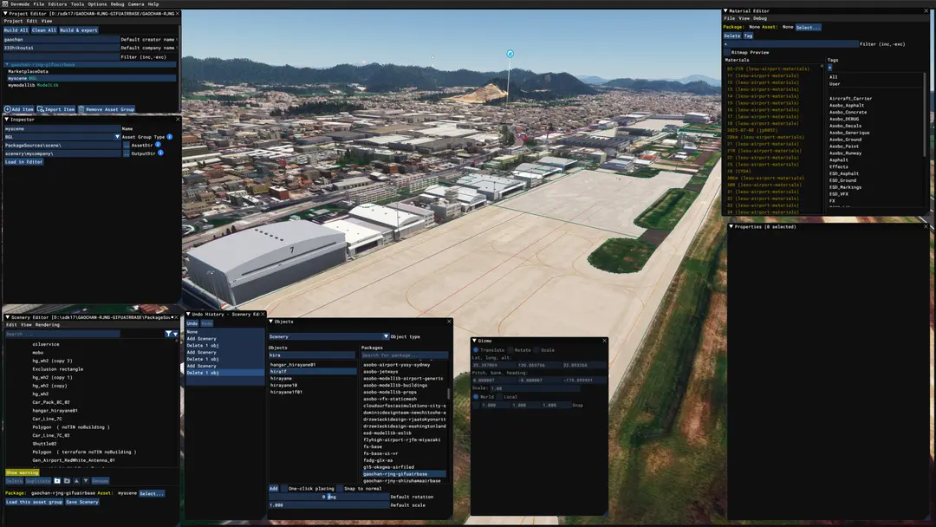The width and height of the screenshot is (936, 527).
Task: Open the Project menu in Project Editor
Action: pos(13,21)
